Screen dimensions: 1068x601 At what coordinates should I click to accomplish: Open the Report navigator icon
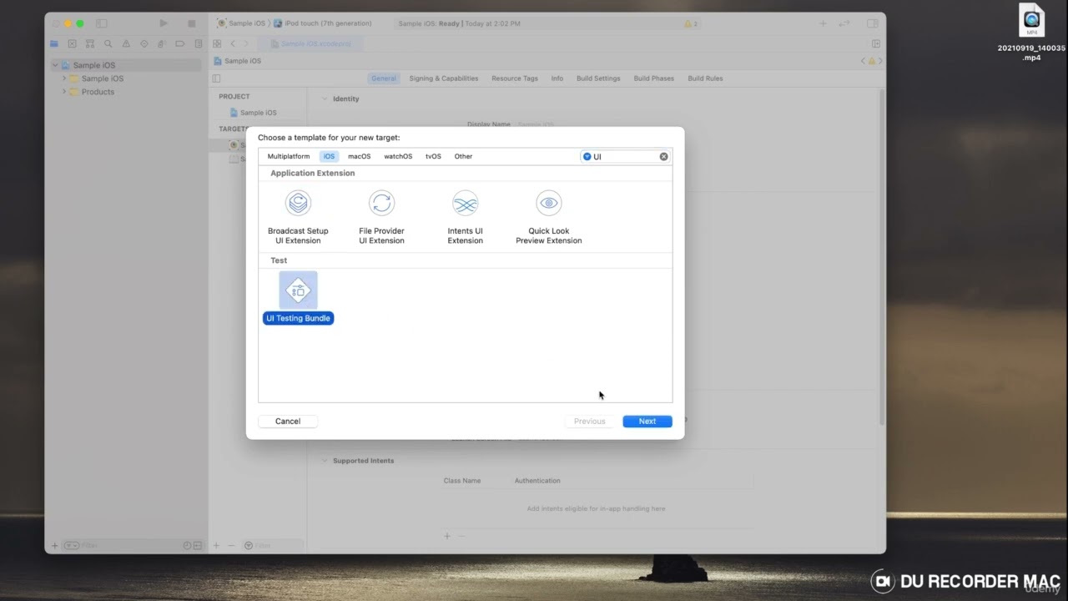pyautogui.click(x=198, y=43)
